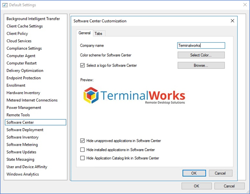250x194 pixels.
Task: Enable Hide installed applications in Software Center
Action: pyautogui.click(x=83, y=150)
